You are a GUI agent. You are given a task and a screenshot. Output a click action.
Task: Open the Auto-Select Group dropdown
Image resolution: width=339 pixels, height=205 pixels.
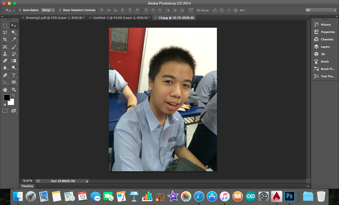coord(48,10)
